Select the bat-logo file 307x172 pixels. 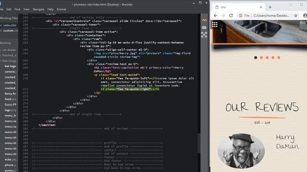pyautogui.click(x=10, y=66)
